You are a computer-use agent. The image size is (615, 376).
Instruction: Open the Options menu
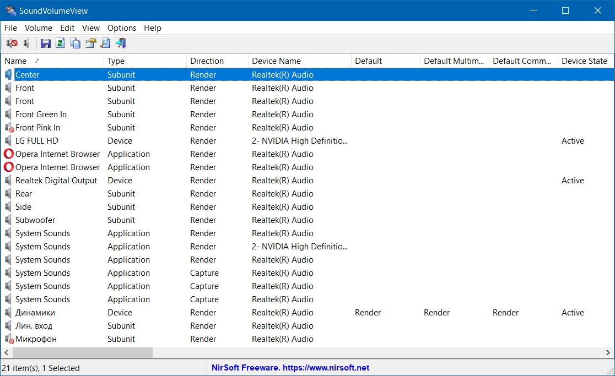(122, 28)
